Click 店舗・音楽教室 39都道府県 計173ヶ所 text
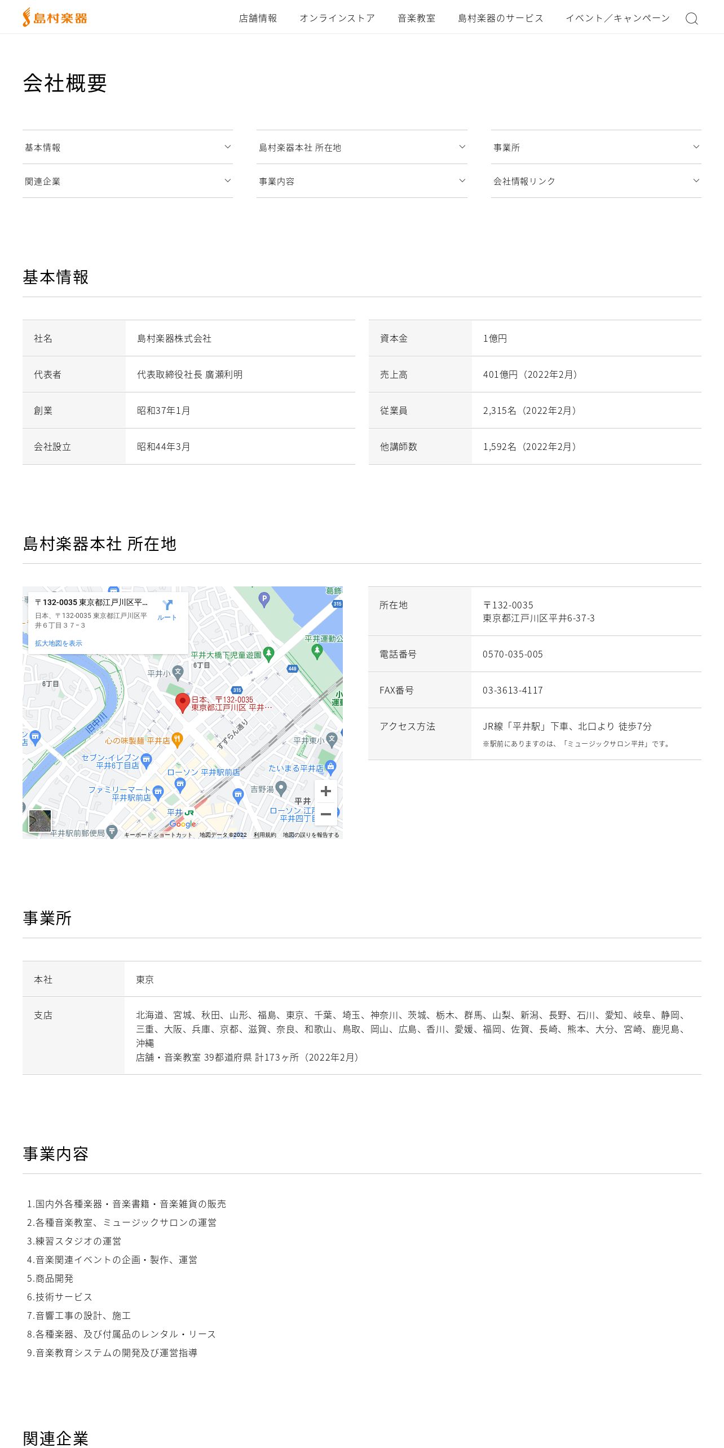724x1448 pixels. [x=248, y=1057]
